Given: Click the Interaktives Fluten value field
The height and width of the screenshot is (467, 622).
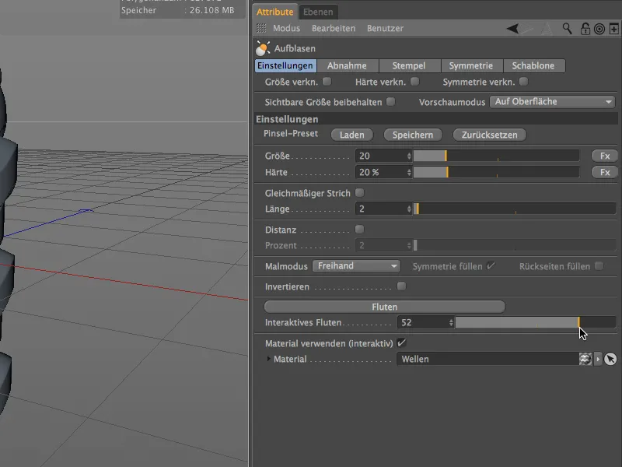Looking at the screenshot, I should pyautogui.click(x=423, y=322).
